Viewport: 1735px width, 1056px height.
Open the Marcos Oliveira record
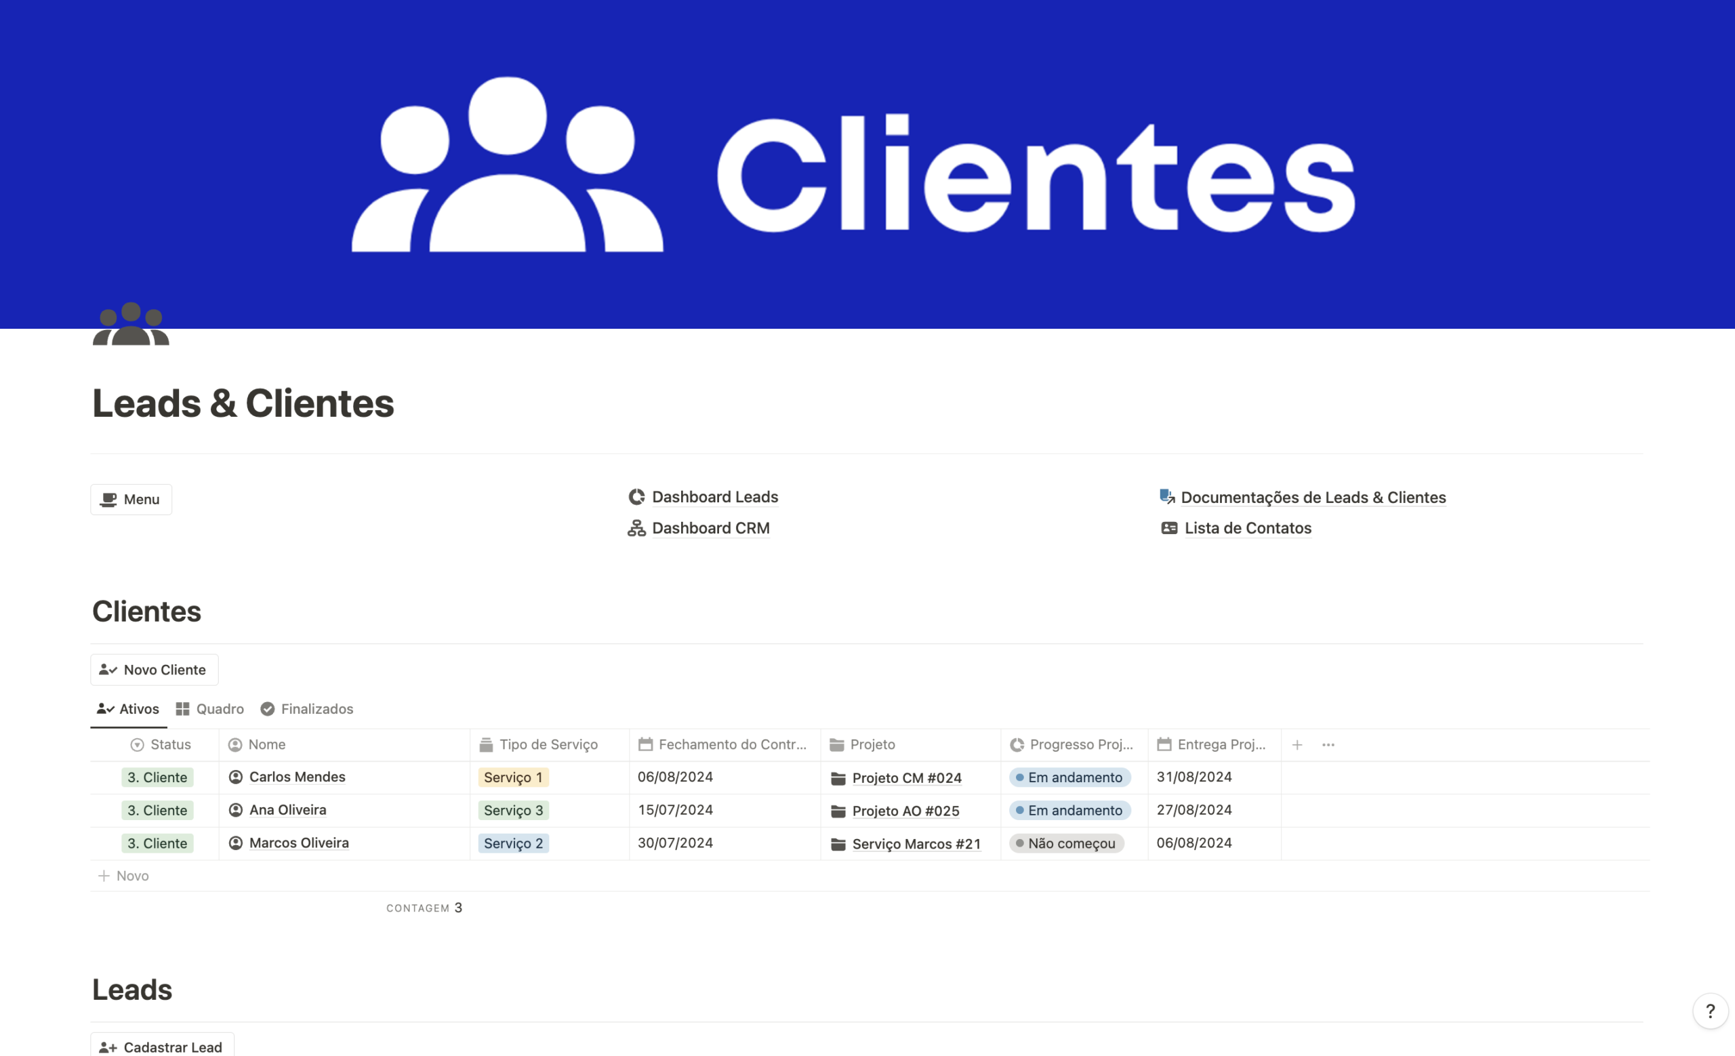point(299,842)
